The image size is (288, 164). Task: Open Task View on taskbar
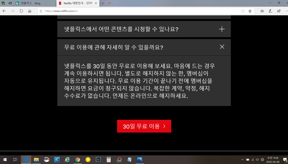point(15,160)
